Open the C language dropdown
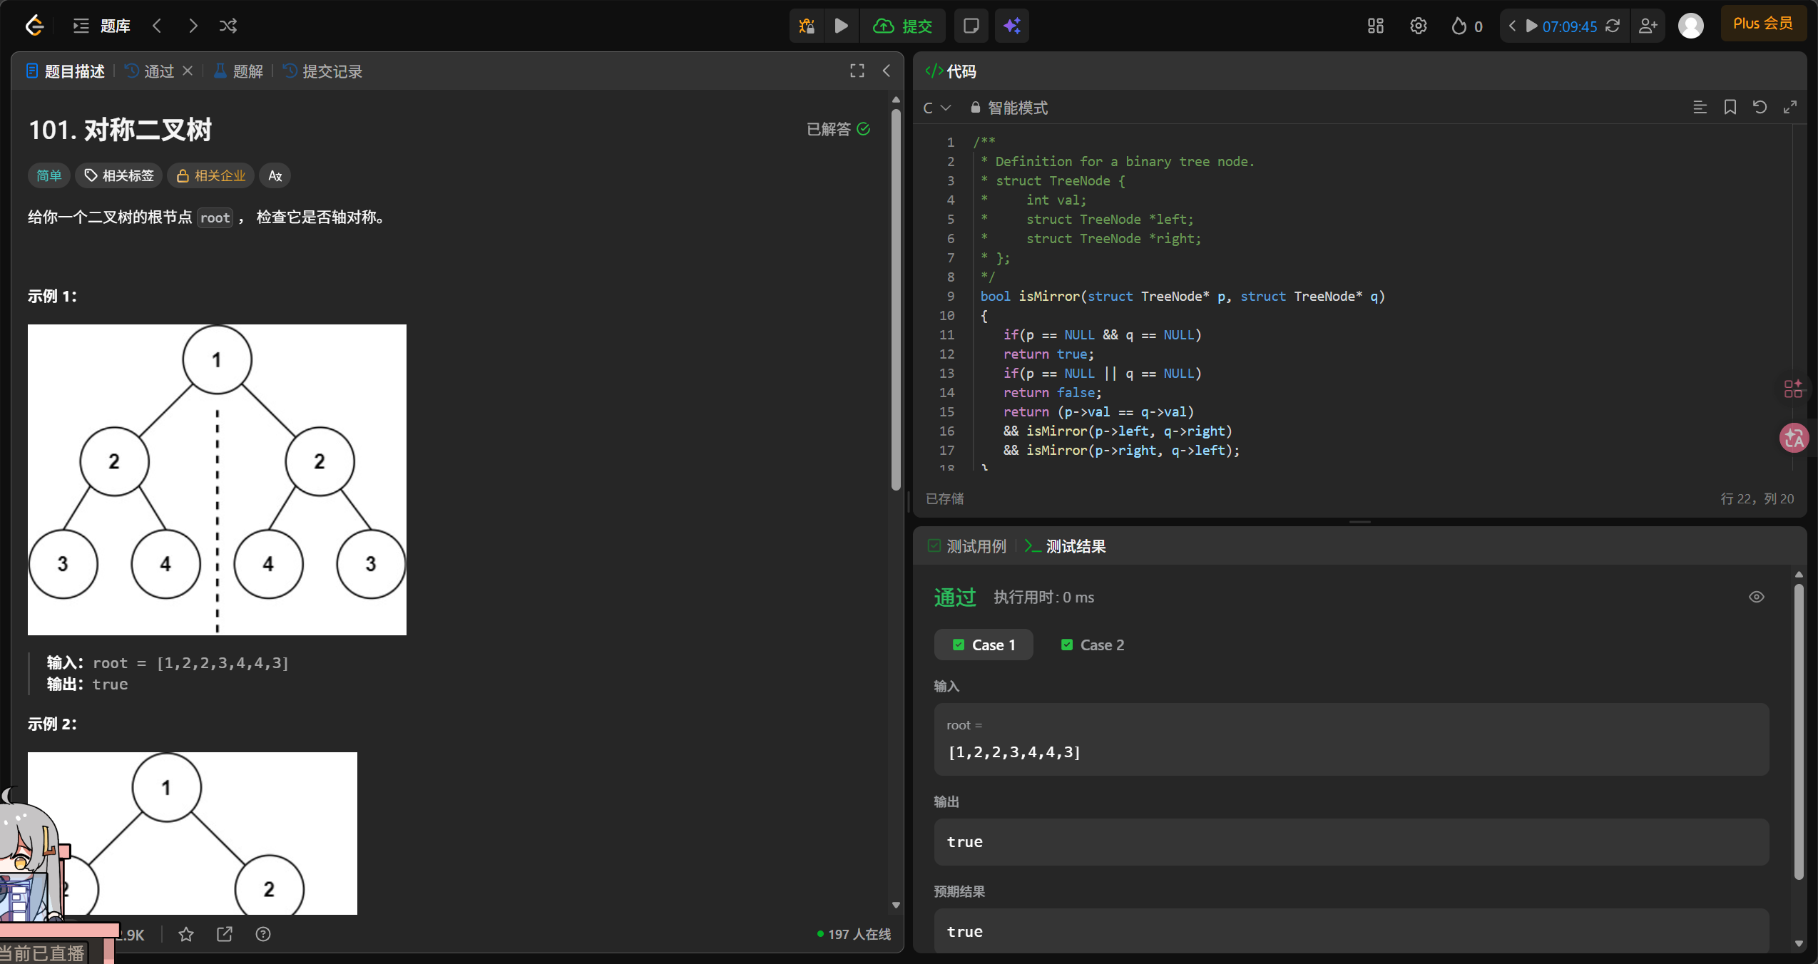This screenshot has width=1818, height=964. [936, 108]
